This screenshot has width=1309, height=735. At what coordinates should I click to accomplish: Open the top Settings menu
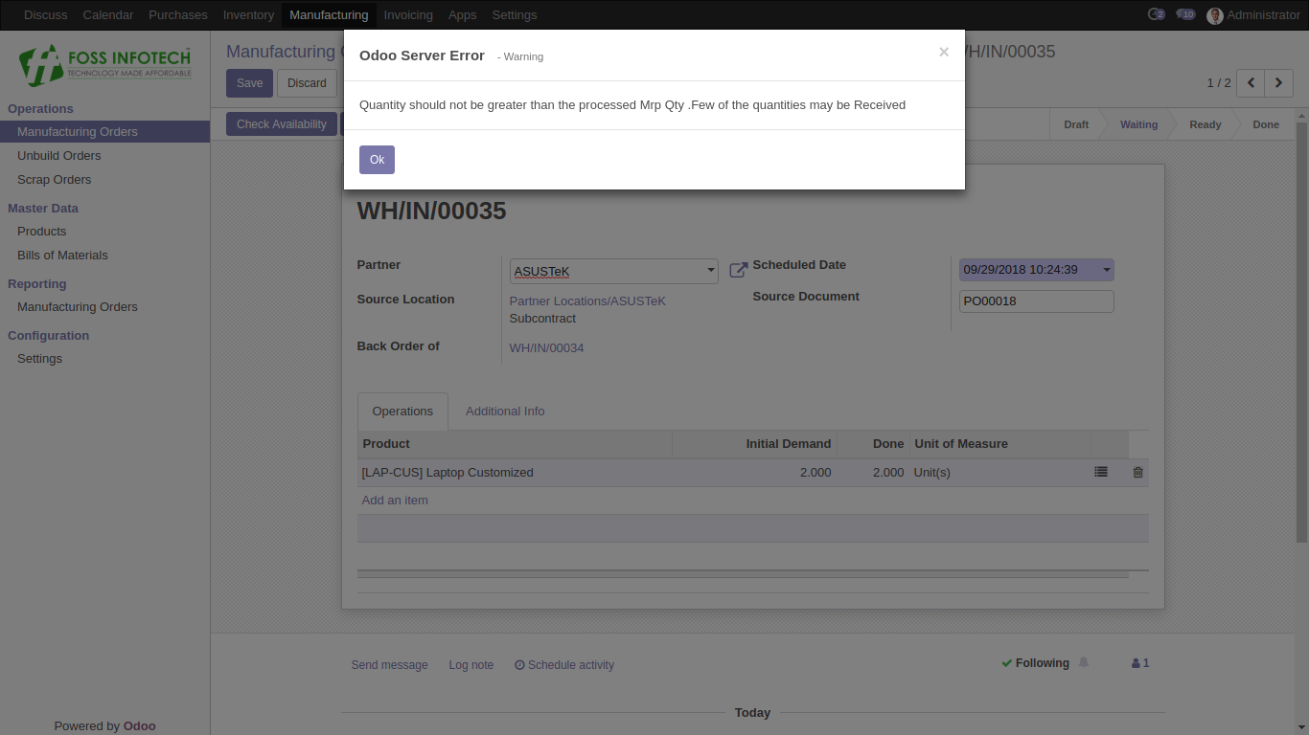click(515, 15)
